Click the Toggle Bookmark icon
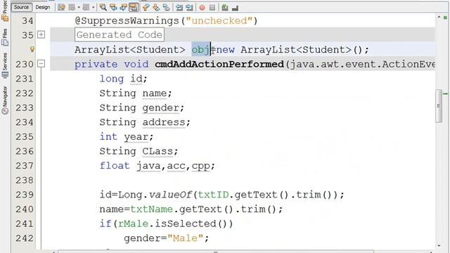 pyautogui.click(x=167, y=8)
